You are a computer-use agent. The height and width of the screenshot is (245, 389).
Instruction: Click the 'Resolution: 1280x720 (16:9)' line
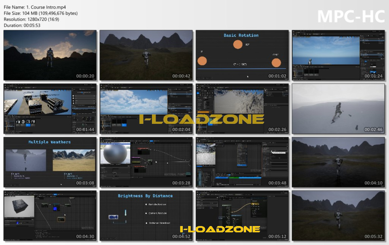click(x=32, y=19)
